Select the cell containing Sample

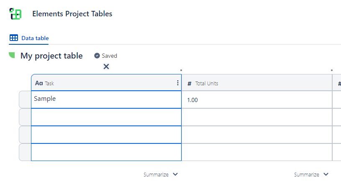coord(106,100)
